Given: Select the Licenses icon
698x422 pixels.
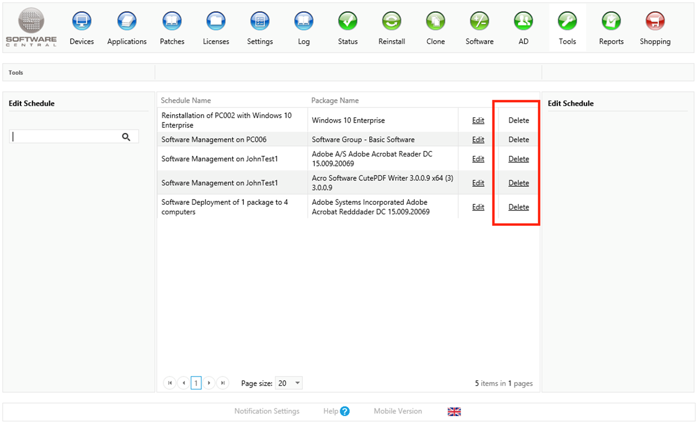Looking at the screenshot, I should (216, 22).
